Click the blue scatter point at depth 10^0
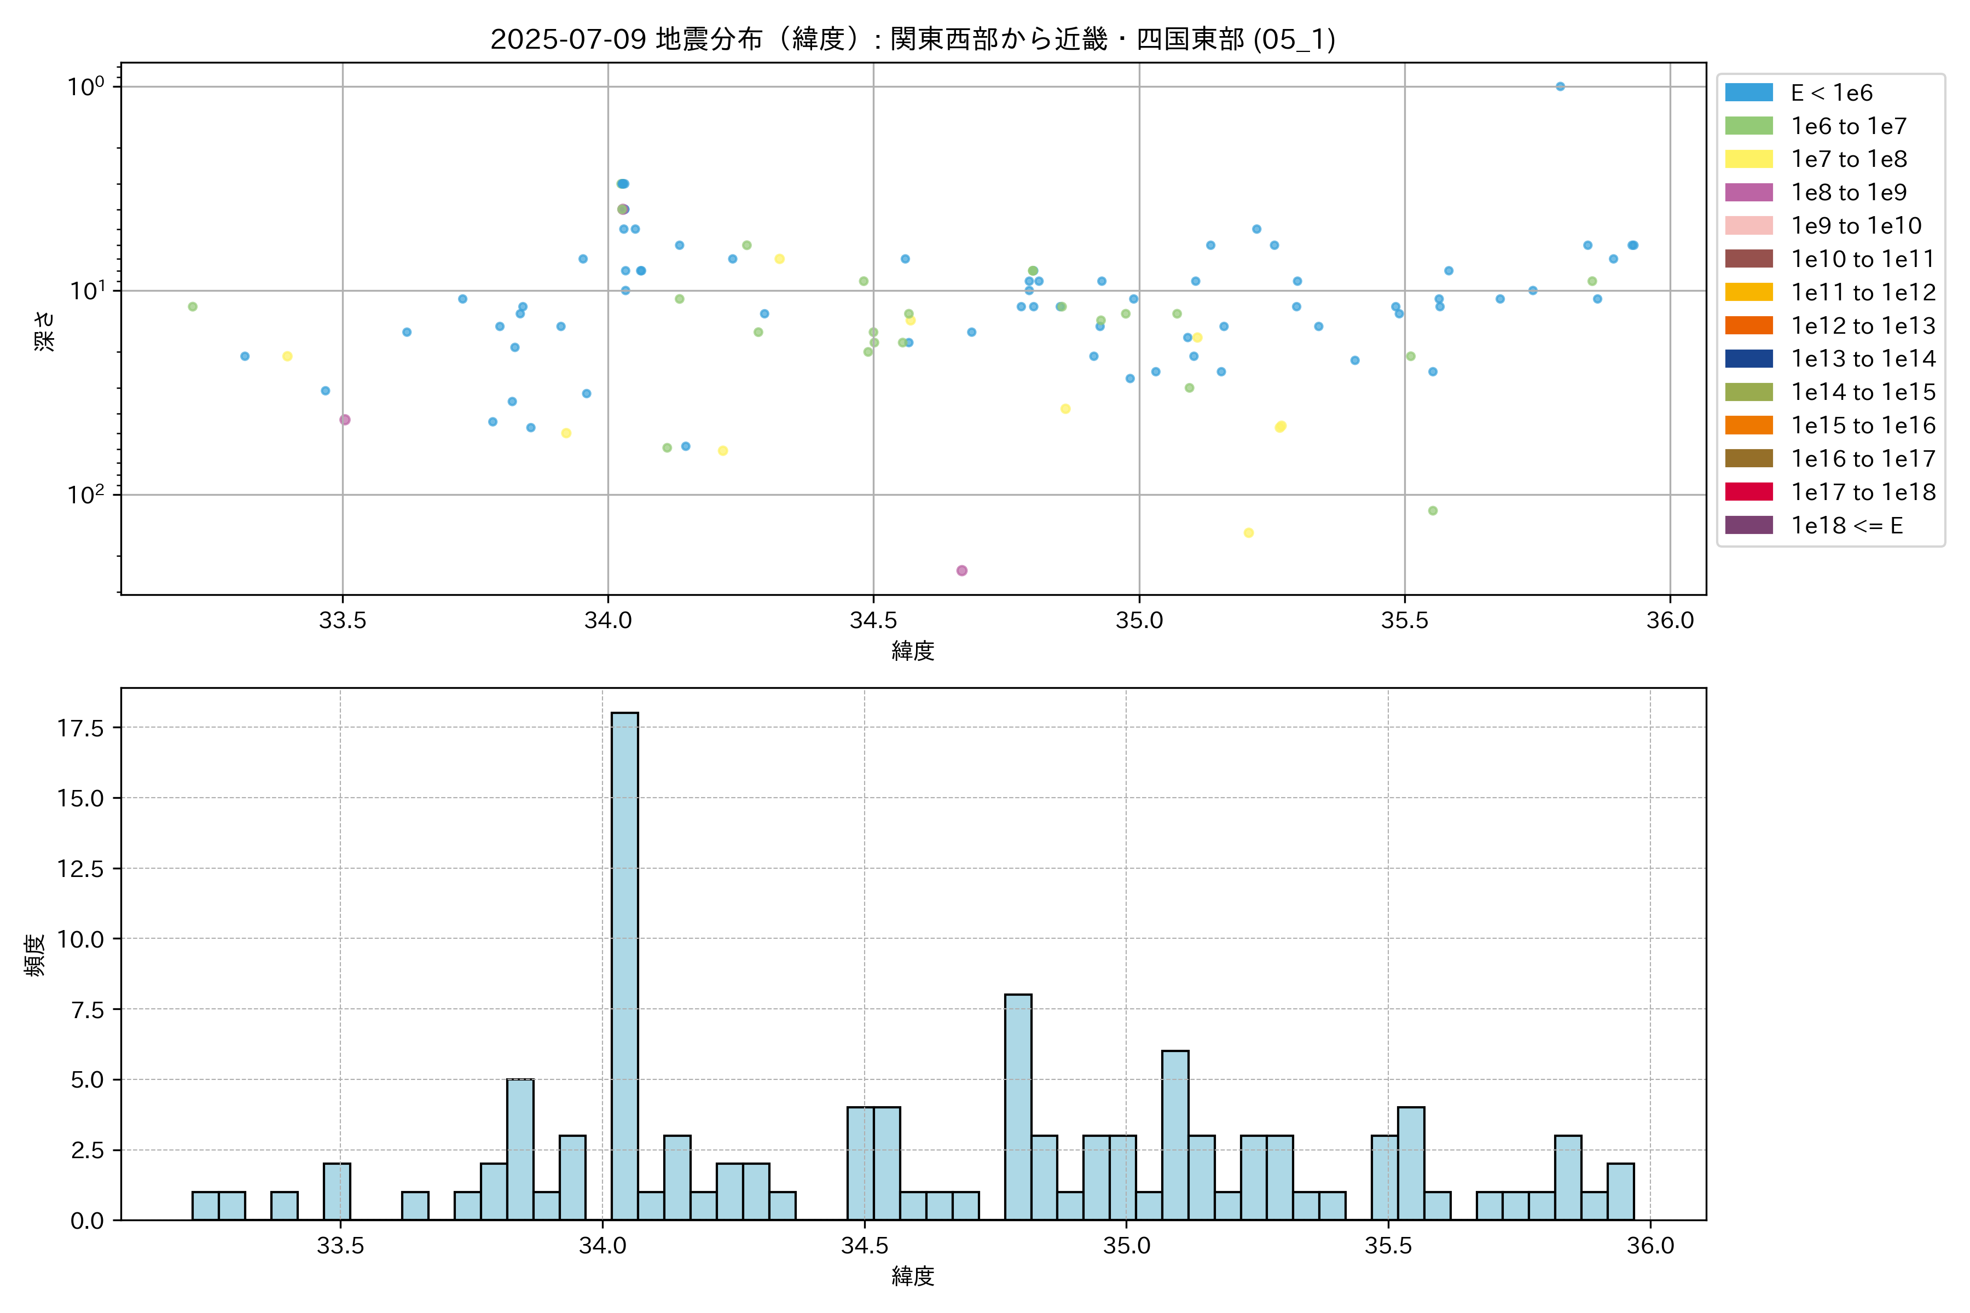The image size is (1970, 1313). tap(1560, 86)
